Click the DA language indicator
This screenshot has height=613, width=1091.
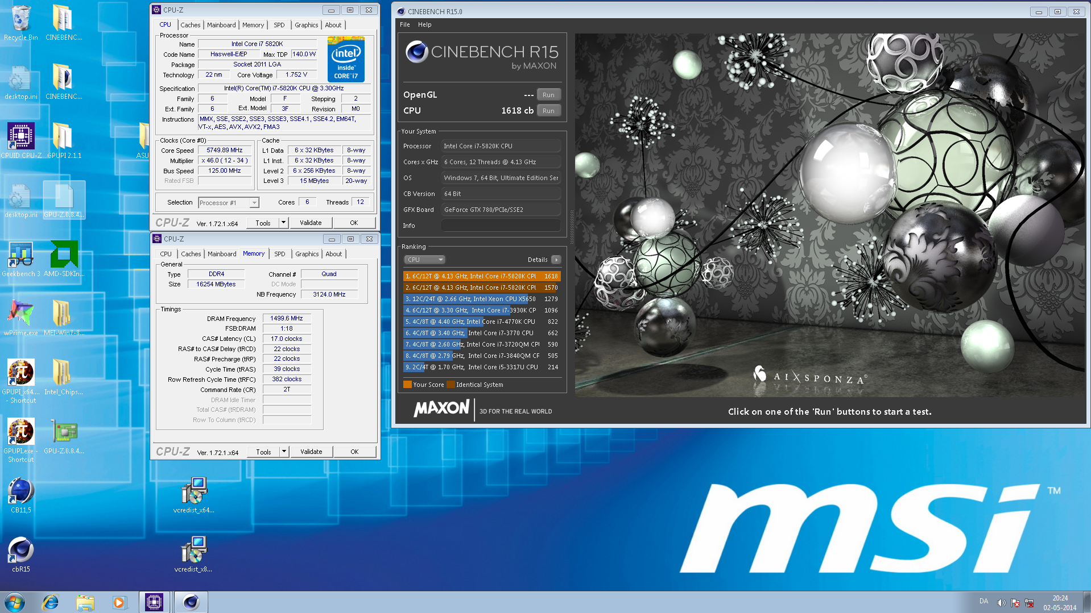[x=983, y=601]
